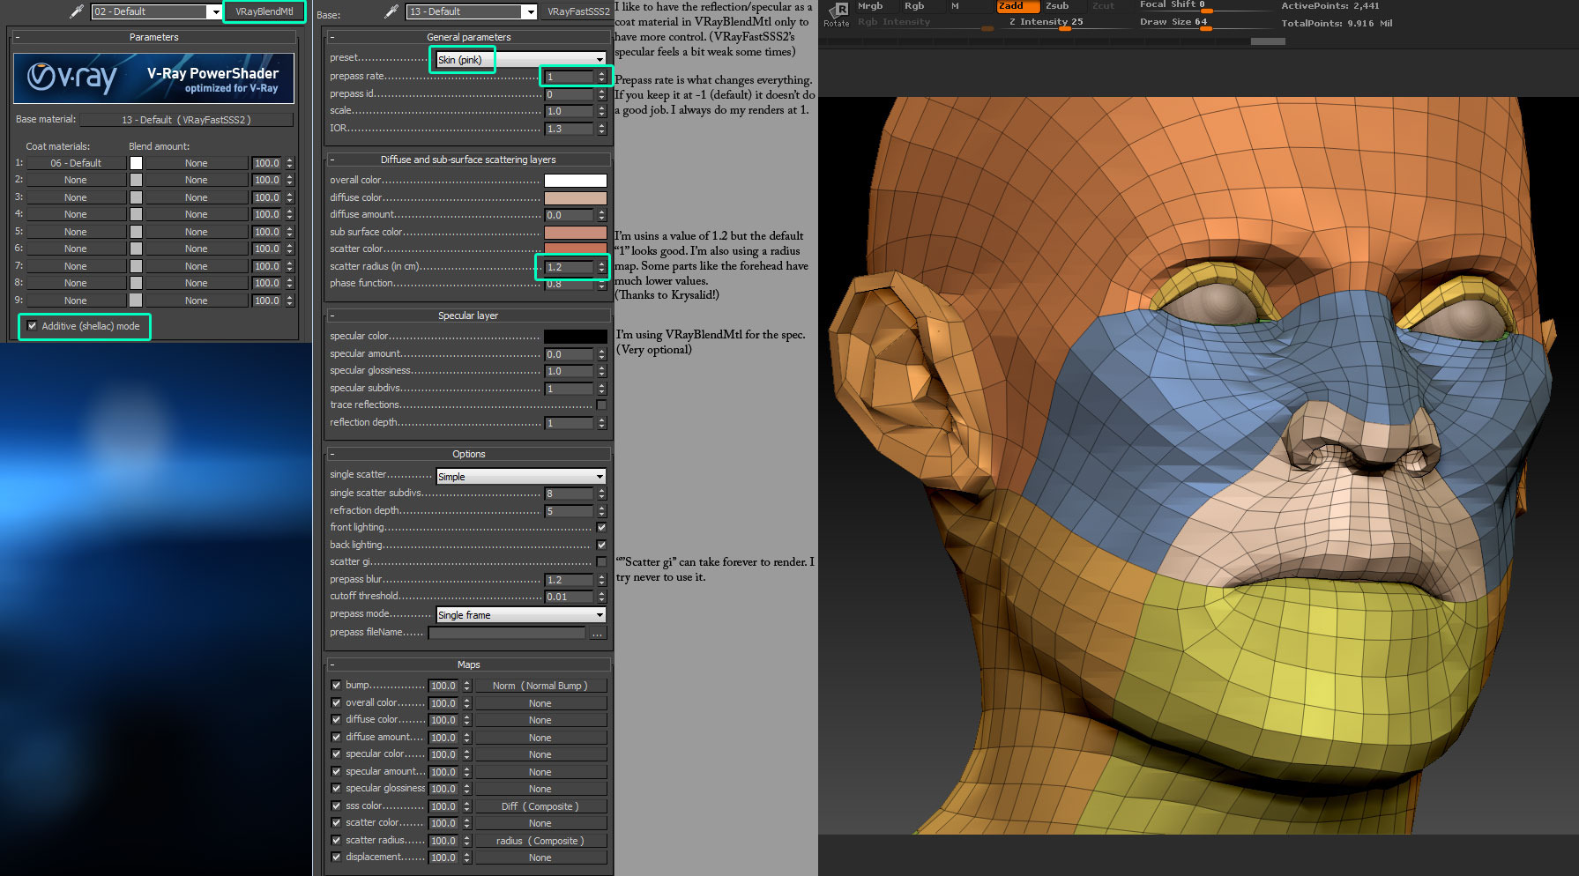The image size is (1579, 876).
Task: Click the V-Ray PowerShader banner
Action: coord(153,78)
